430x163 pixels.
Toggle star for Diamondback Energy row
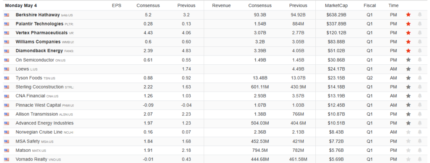(408, 51)
